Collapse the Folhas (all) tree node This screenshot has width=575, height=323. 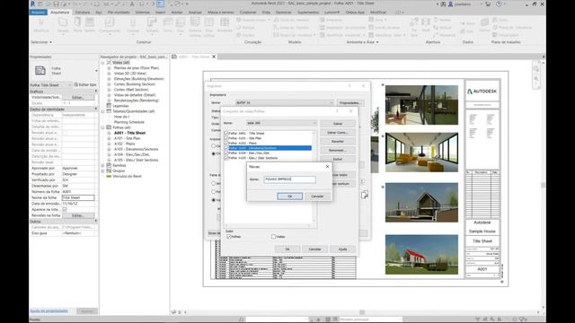(103, 127)
